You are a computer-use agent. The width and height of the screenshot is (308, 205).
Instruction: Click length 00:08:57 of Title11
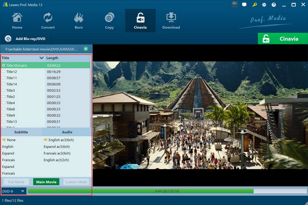pyautogui.click(x=53, y=78)
